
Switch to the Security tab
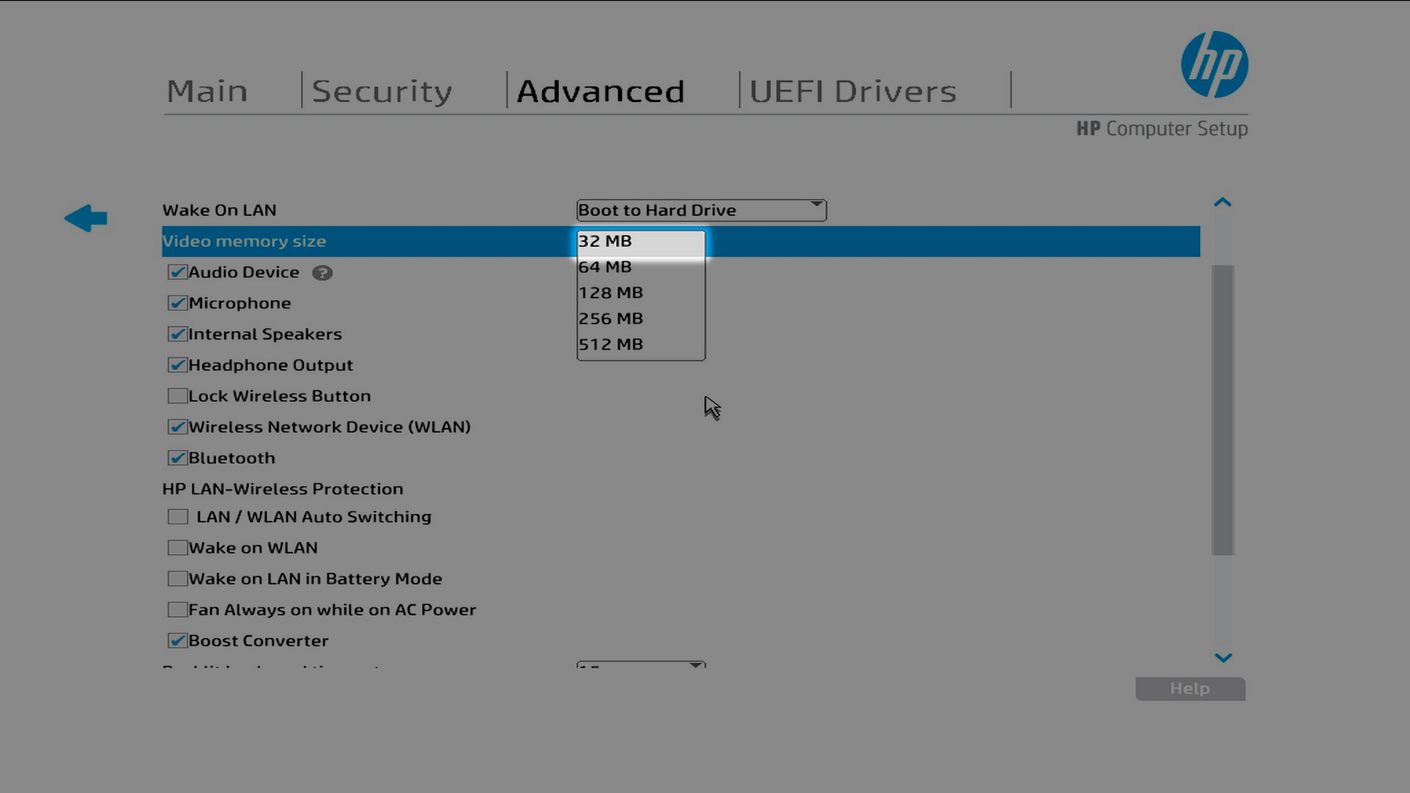coord(382,90)
